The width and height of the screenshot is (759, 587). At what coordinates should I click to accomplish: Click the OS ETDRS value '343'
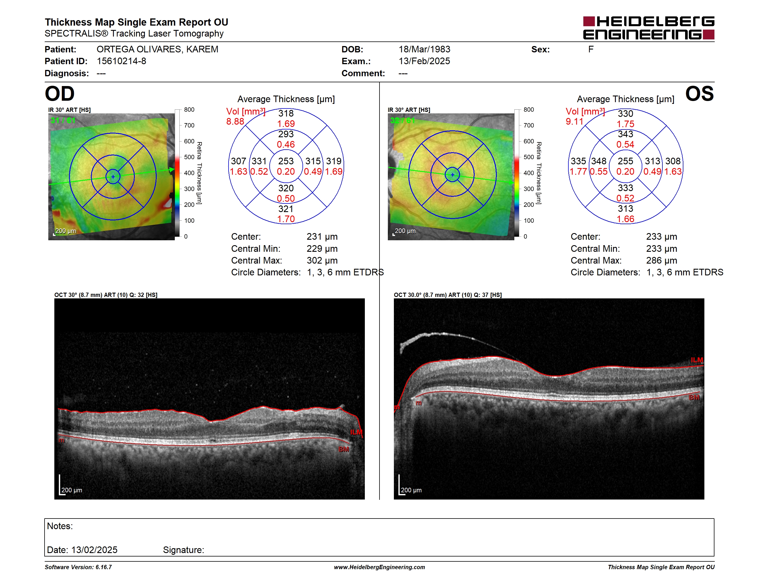point(626,134)
